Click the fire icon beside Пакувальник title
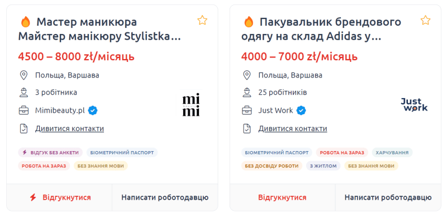Image resolution: width=447 pixels, height=213 pixels. click(249, 22)
